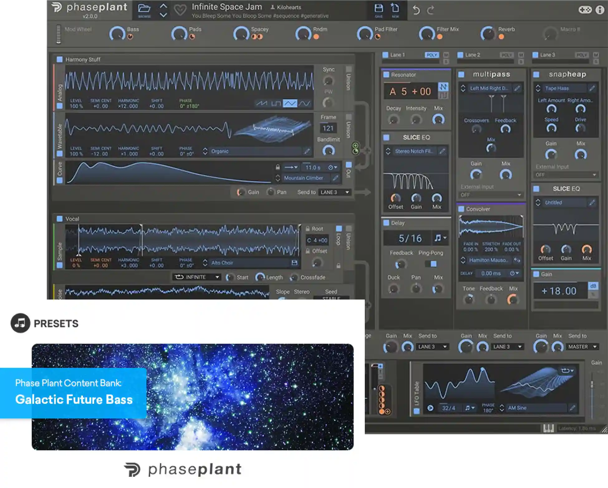Save the preset using the Save icon
This screenshot has width=608, height=488.
coord(379,8)
